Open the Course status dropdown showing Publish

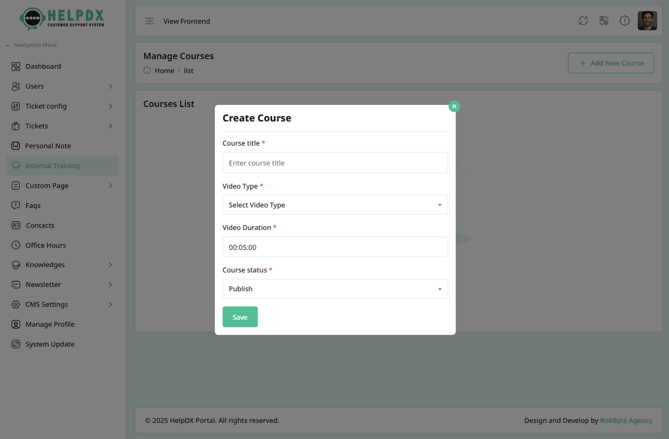point(335,289)
